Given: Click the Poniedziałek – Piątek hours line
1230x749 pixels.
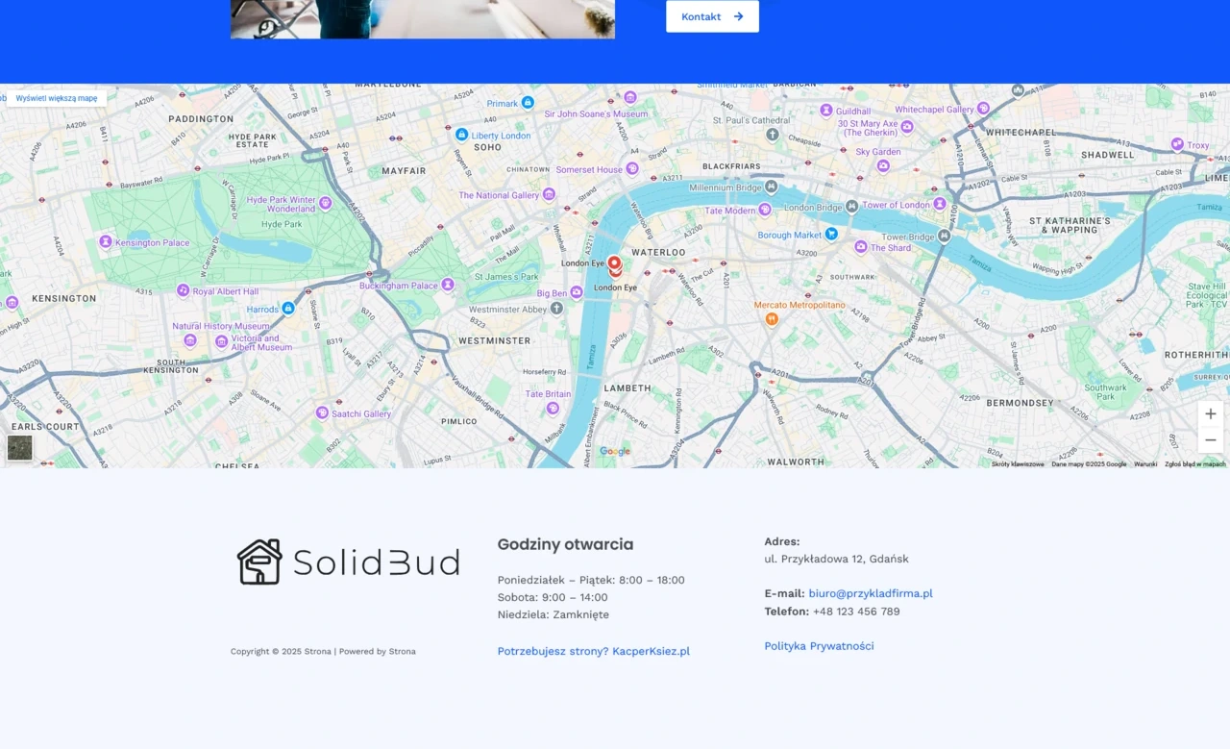Looking at the screenshot, I should coord(591,580).
